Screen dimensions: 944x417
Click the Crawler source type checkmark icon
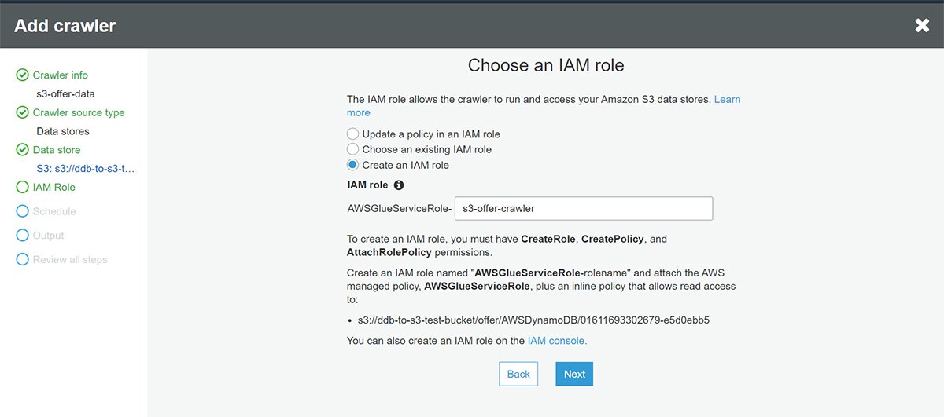[x=22, y=112]
